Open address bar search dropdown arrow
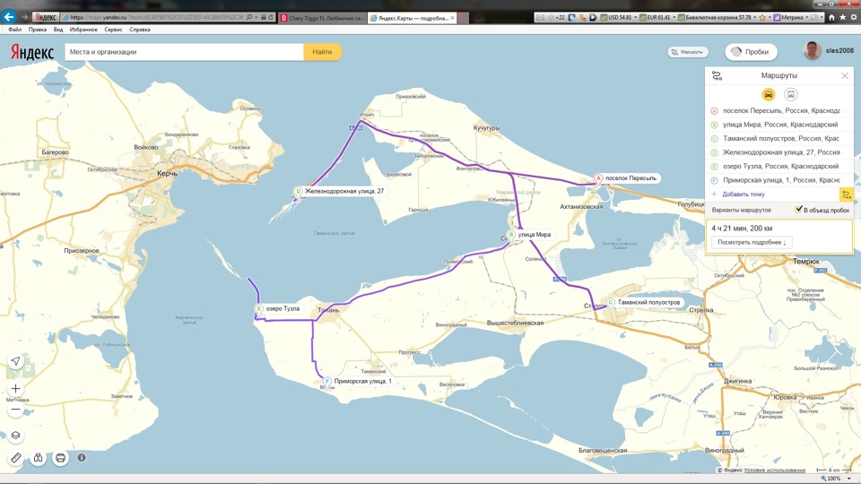This screenshot has width=861, height=484. pos(257,18)
